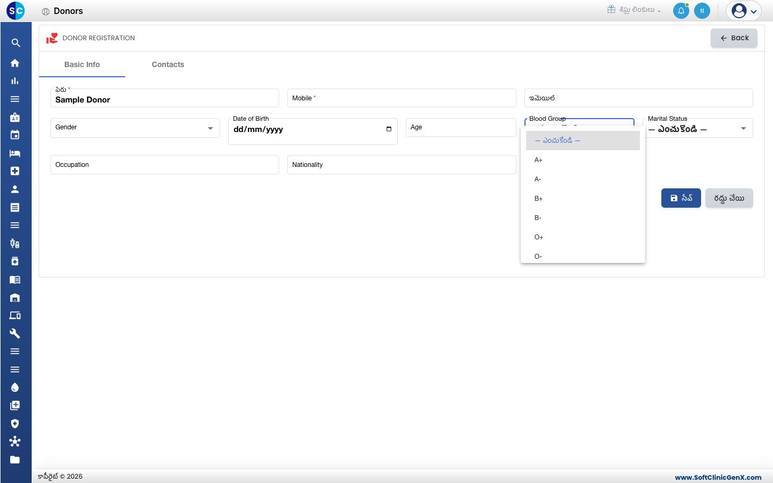
Task: Open the wrench tools icon
Action: click(x=15, y=333)
